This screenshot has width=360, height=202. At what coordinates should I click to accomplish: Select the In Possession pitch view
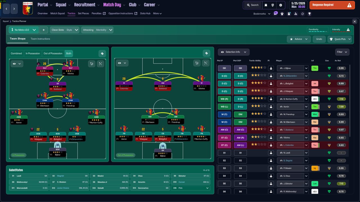[x=33, y=53]
